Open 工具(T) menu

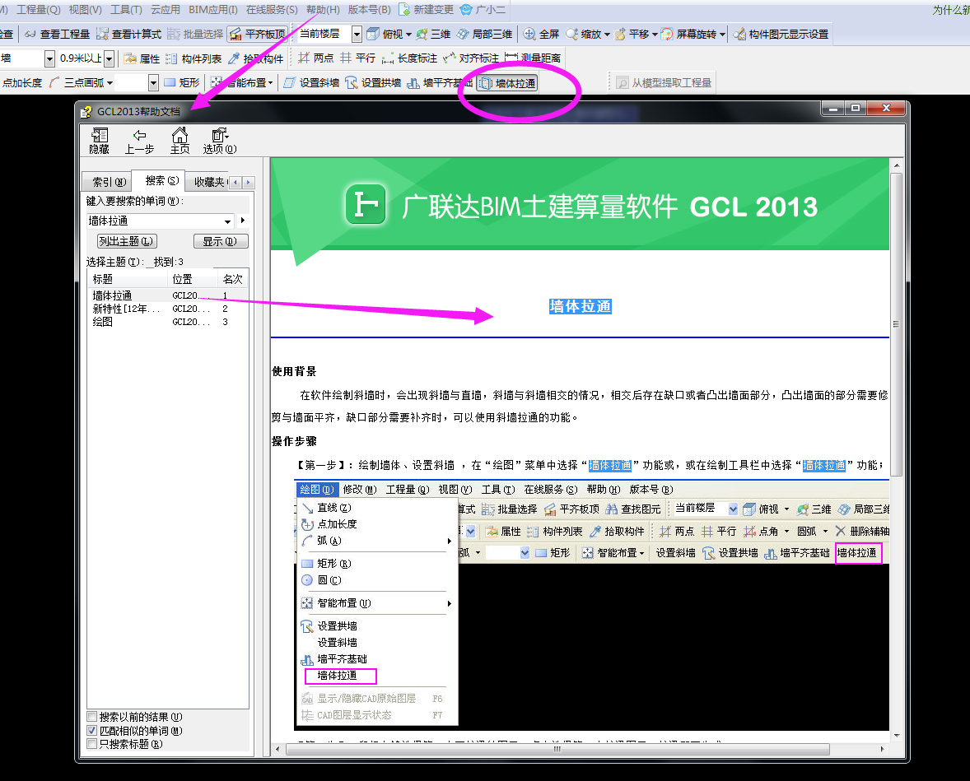pos(126,9)
